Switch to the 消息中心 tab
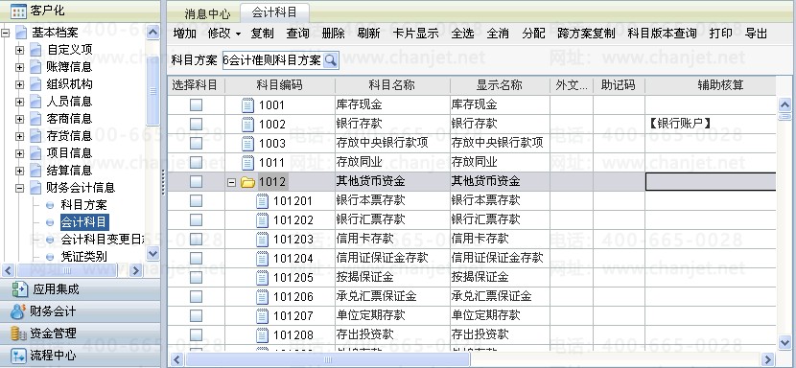 207,13
